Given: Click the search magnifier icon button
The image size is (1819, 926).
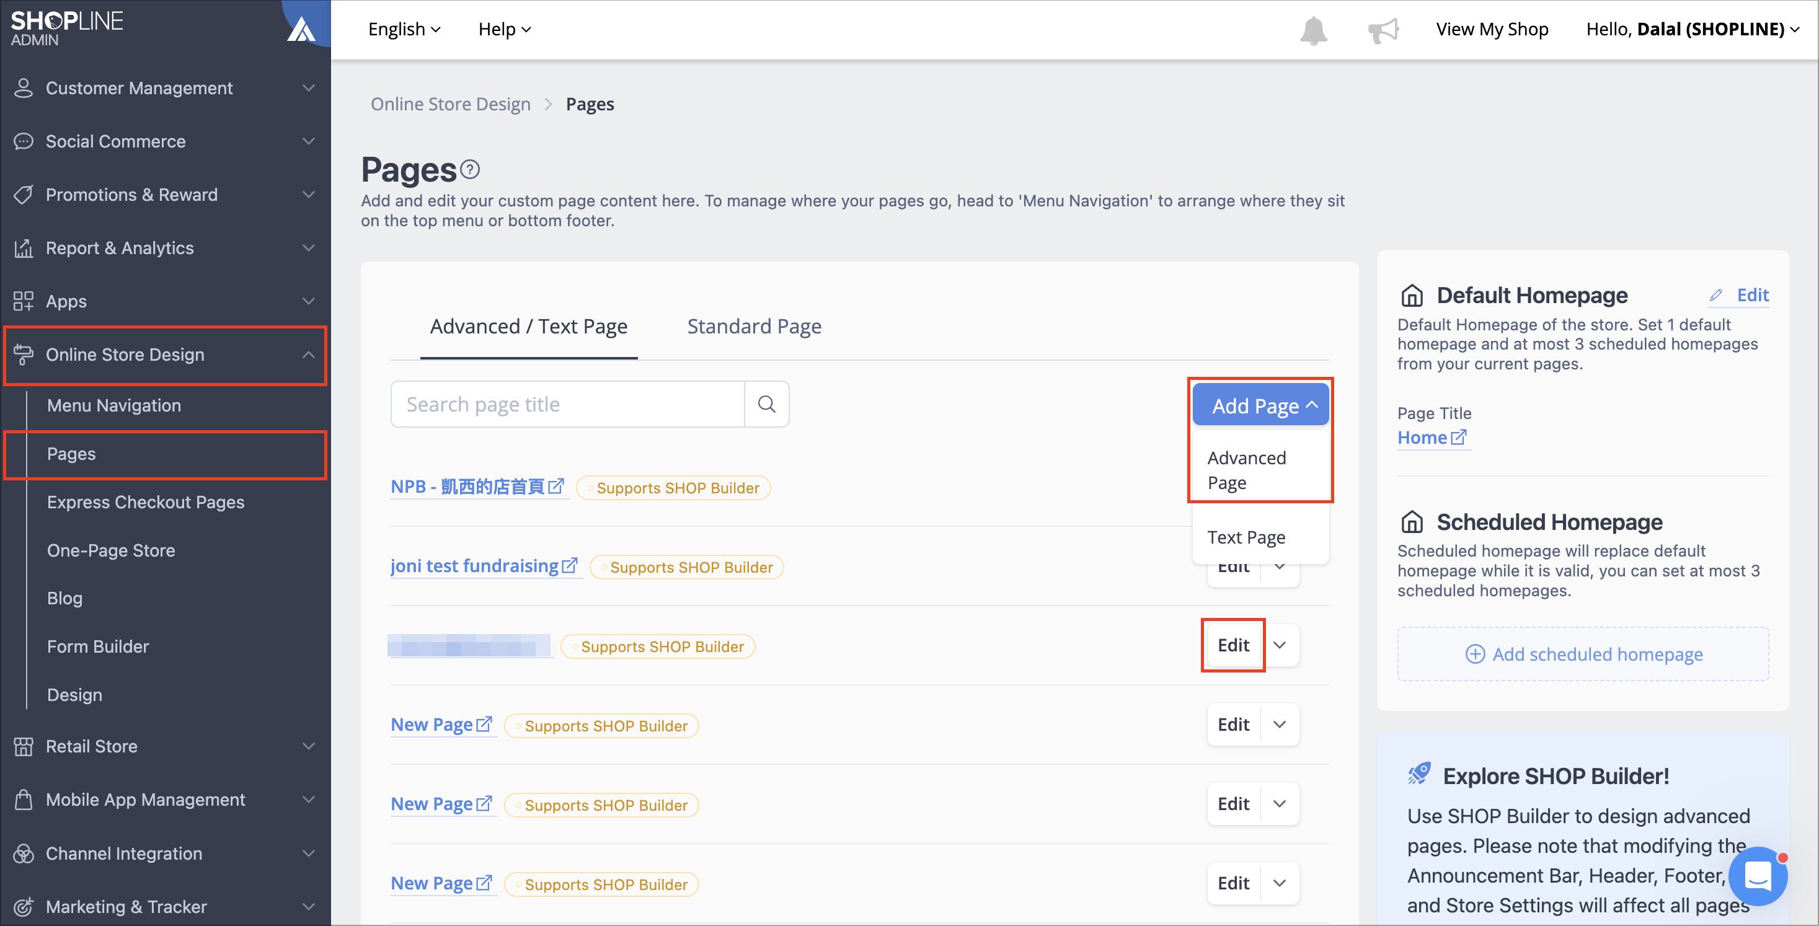Looking at the screenshot, I should tap(767, 404).
